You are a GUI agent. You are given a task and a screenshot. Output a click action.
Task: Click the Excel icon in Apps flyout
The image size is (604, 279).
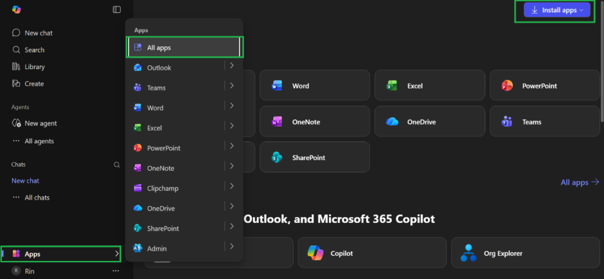[x=137, y=128]
